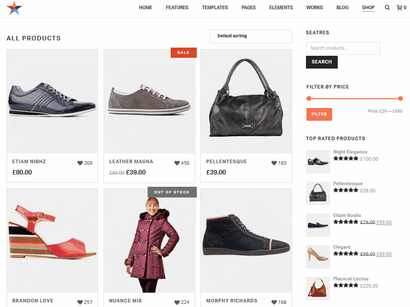The image size is (410, 307).
Task: Expand the Pages navigation menu
Action: click(248, 8)
